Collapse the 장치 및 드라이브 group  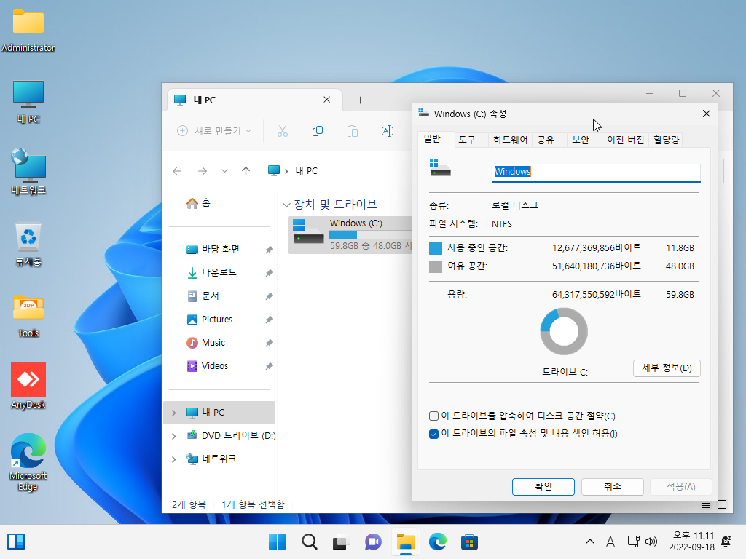[286, 205]
